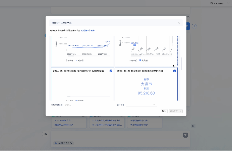
Task: Expand the double-chevron menu at top right
Action: tap(228, 3)
